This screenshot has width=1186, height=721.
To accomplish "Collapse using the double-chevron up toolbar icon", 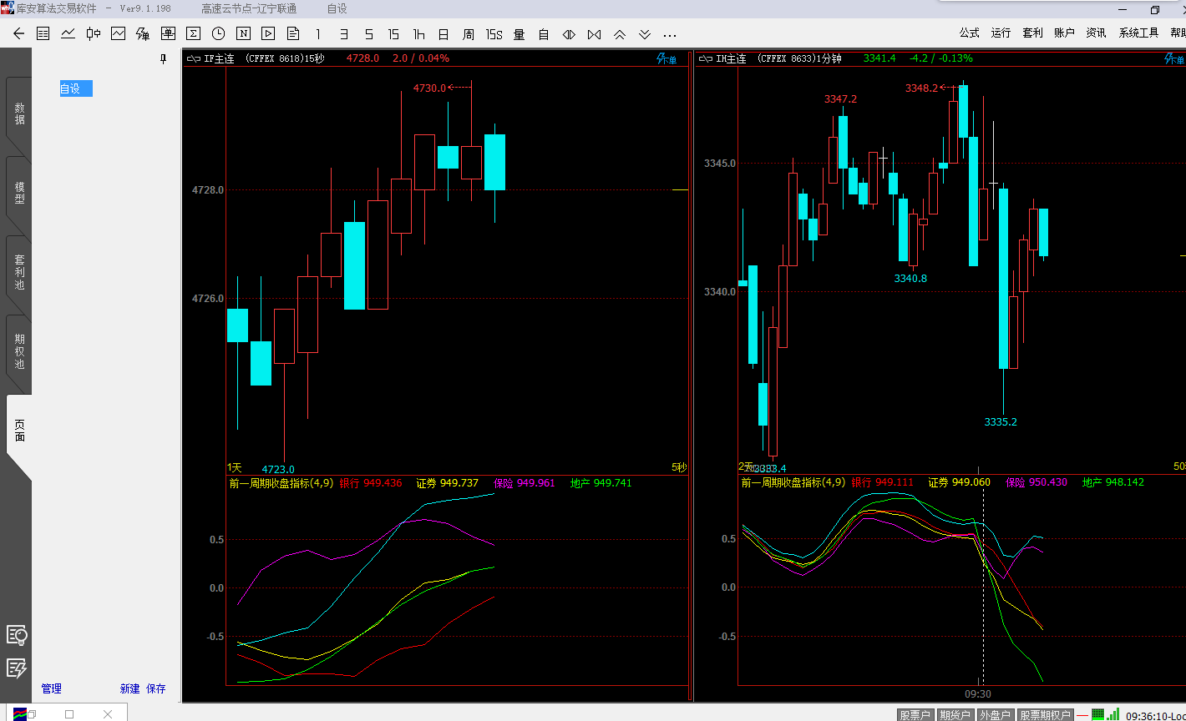I will click(x=620, y=34).
